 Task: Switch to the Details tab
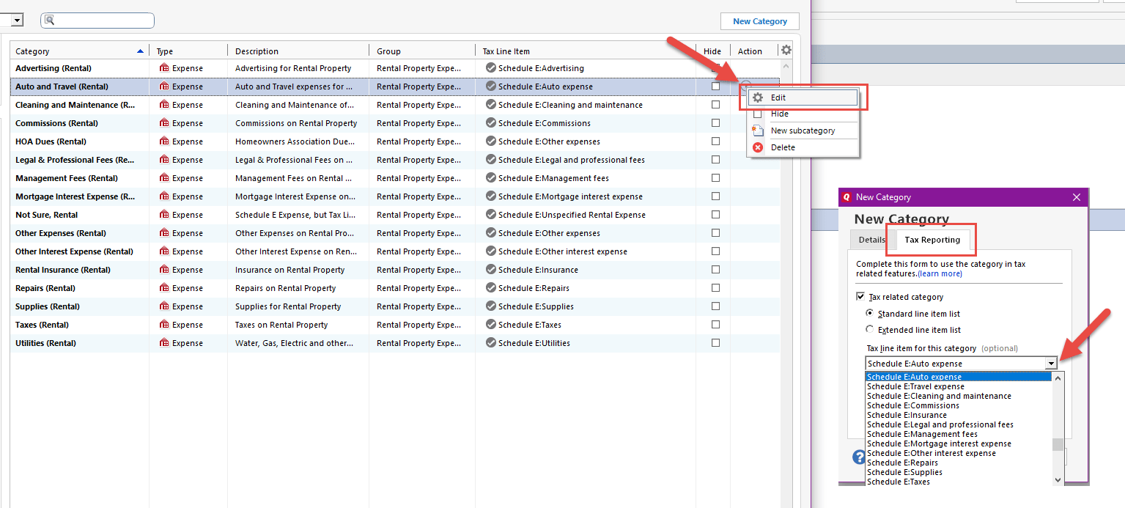pos(872,240)
